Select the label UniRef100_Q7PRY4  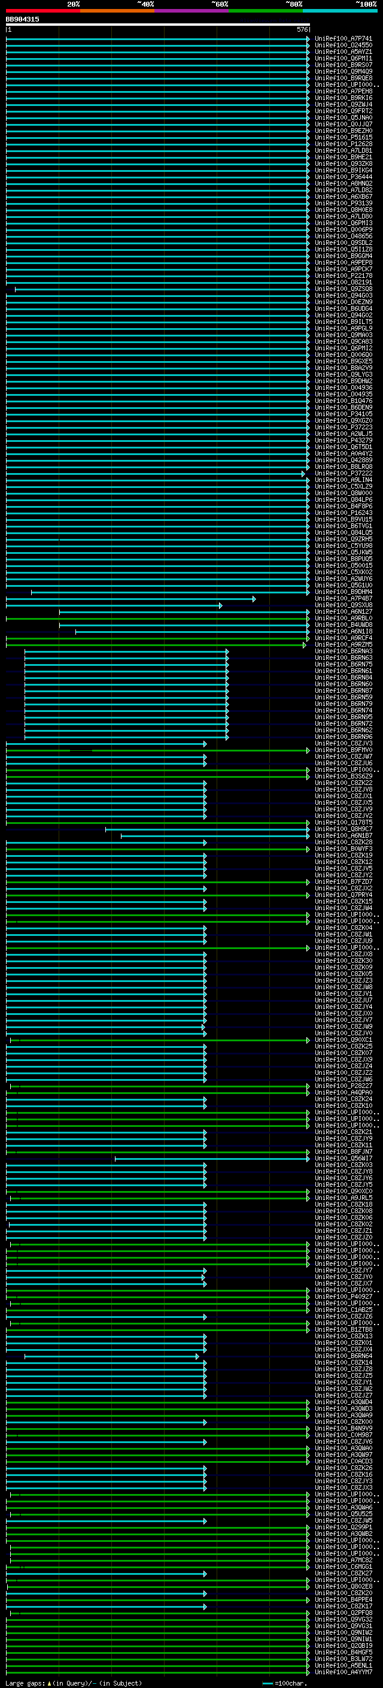point(344,895)
